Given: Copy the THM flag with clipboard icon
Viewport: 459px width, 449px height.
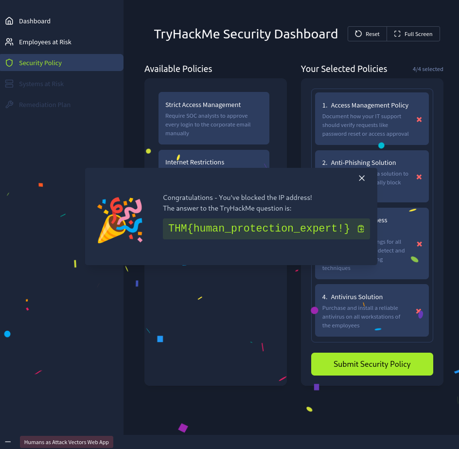Looking at the screenshot, I should [361, 229].
